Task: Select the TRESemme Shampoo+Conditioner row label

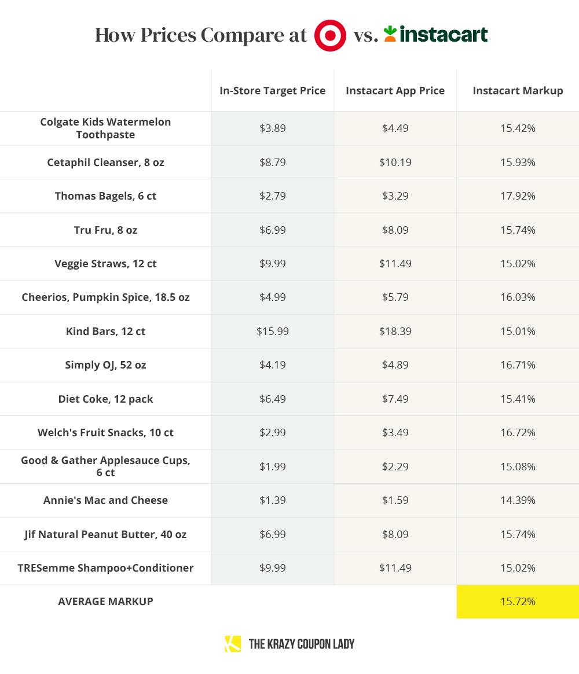Action: coord(105,568)
